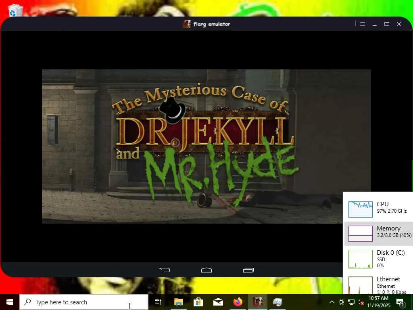The height and width of the screenshot is (310, 413).
Task: Select Disk 0 (C:) performance entry
Action: [379, 259]
